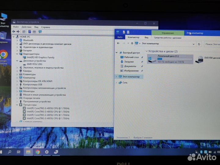Click Forward arrow in Device Manager toolbar
This screenshot has height=165, width=220.
click(18, 31)
